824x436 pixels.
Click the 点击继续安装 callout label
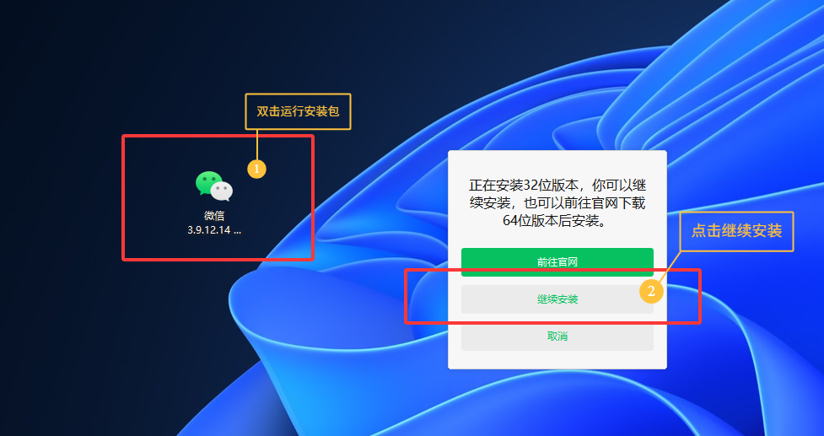736,231
